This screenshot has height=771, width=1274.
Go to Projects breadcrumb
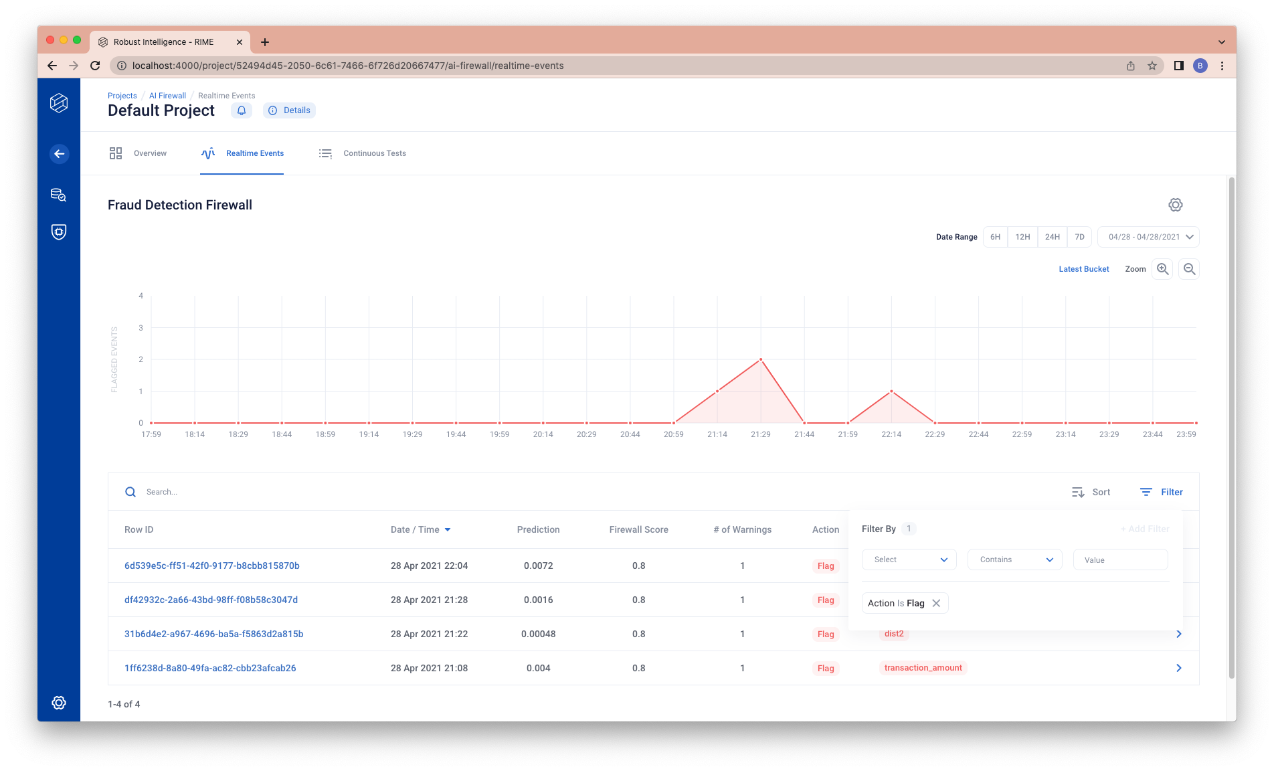pyautogui.click(x=122, y=96)
